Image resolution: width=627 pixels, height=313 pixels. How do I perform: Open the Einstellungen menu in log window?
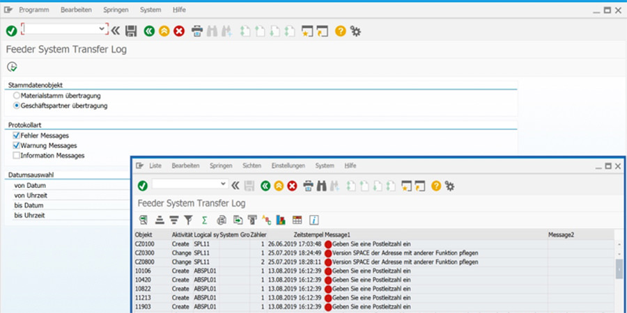(288, 166)
